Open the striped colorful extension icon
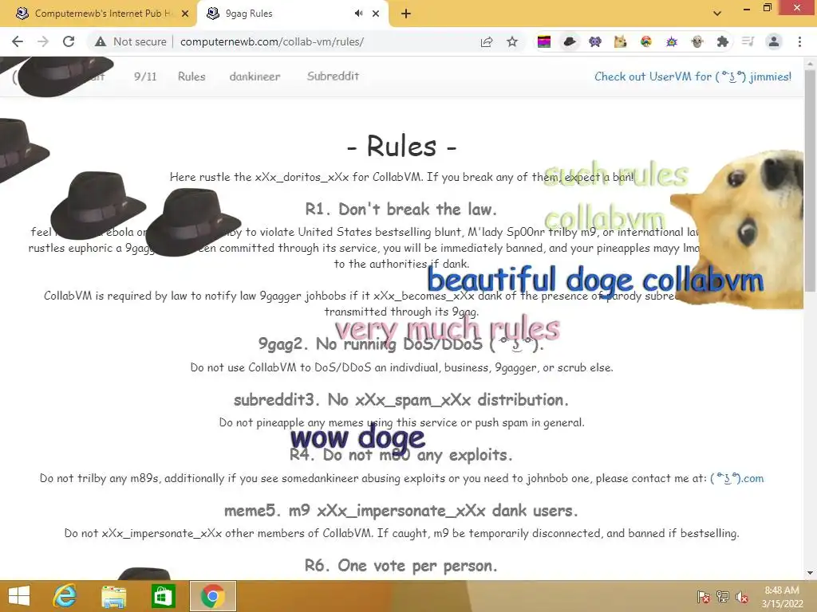 click(544, 41)
